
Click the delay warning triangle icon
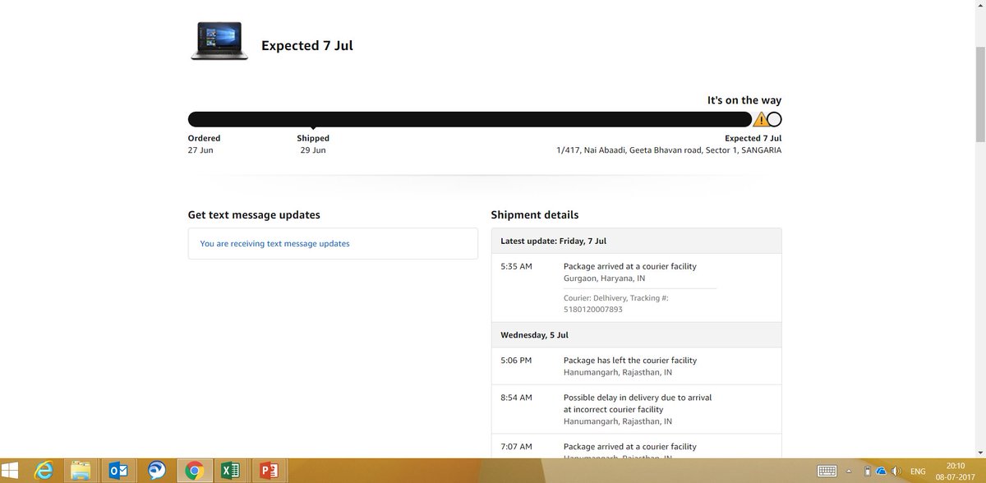coord(760,119)
